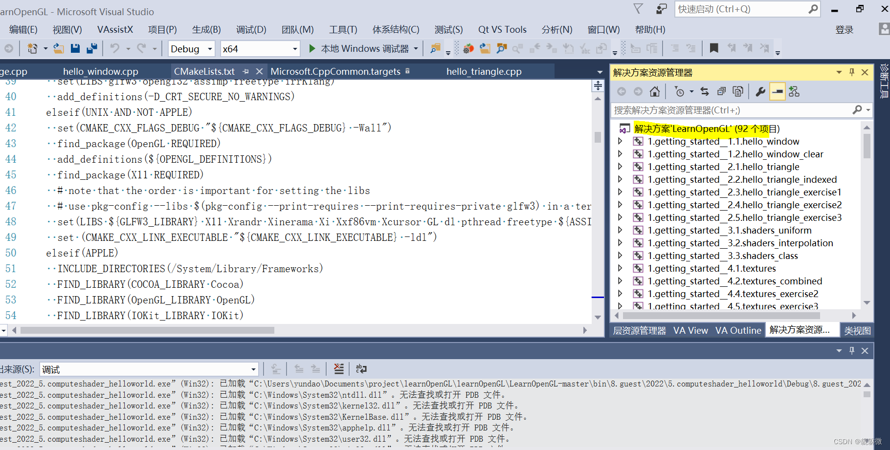Open the 生成(B) menu
890x450 pixels.
click(206, 30)
